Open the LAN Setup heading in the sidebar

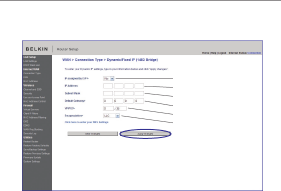point(29,57)
